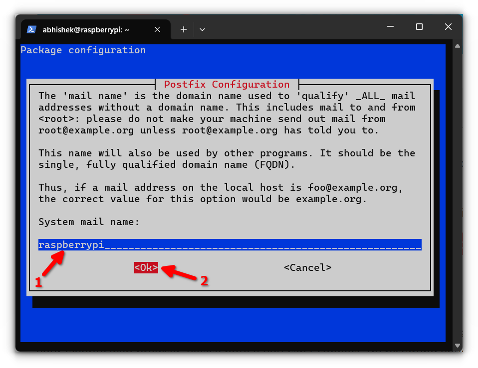Image resolution: width=478 pixels, height=368 pixels.
Task: Open a new terminal tab with plus button
Action: point(184,29)
